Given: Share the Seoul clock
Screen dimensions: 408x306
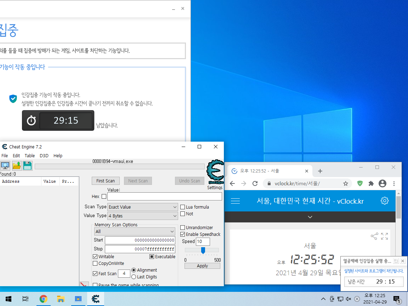Looking at the screenshot, I should [374, 236].
